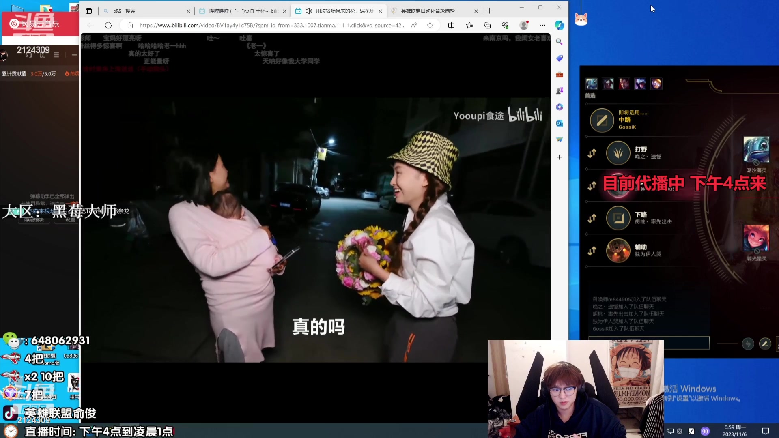Screen dimensions: 779x438
Task: Open Edge tab actions menu icon
Action: pos(89,11)
